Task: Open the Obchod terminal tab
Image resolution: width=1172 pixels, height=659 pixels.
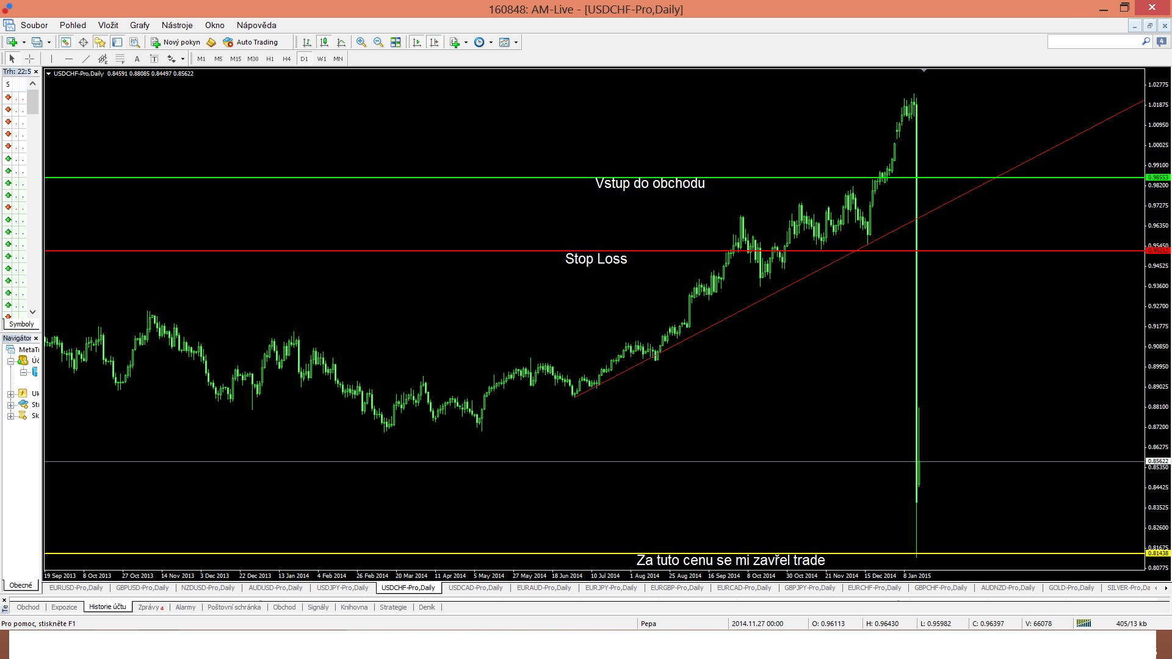Action: point(28,607)
